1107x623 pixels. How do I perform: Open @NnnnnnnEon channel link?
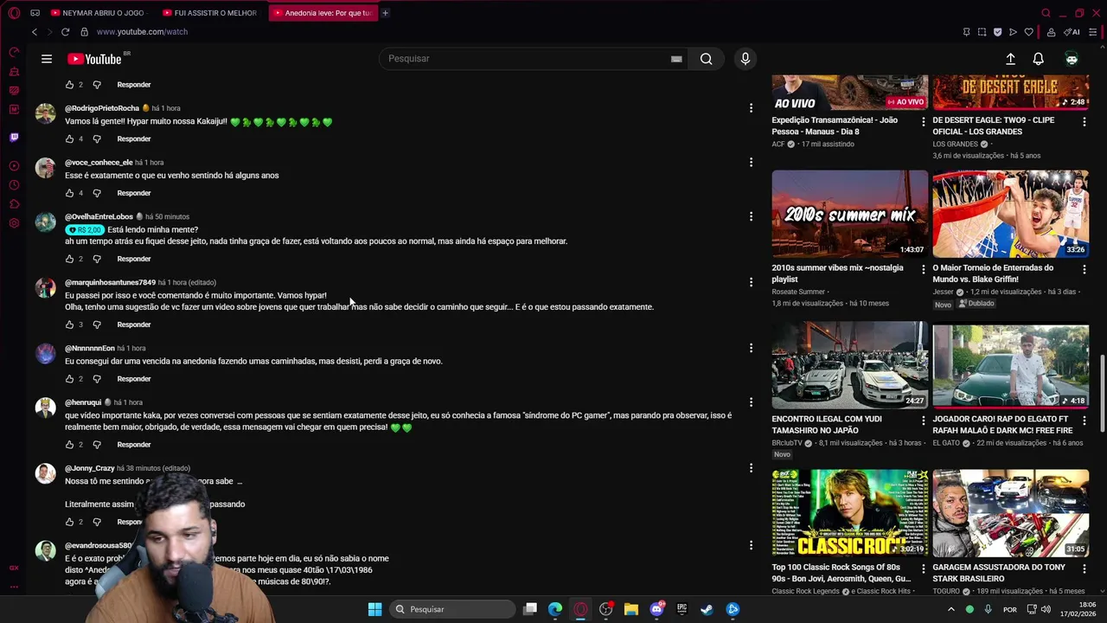[x=90, y=349]
